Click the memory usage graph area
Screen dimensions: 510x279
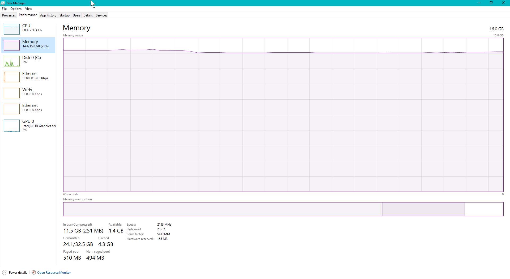click(283, 115)
